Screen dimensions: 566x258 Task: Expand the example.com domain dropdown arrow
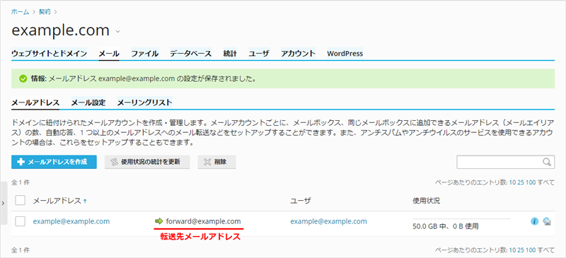(x=117, y=32)
